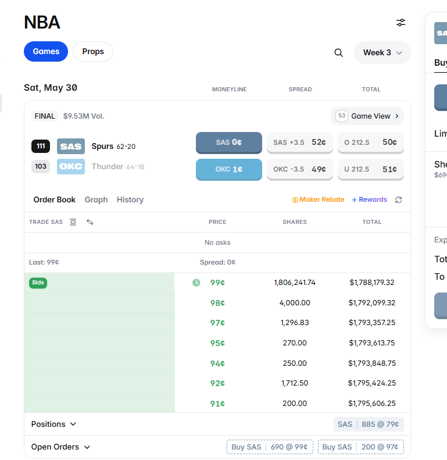Click the SAS 885 @ 79¢ position chip
The width and height of the screenshot is (447, 460).
(x=369, y=424)
